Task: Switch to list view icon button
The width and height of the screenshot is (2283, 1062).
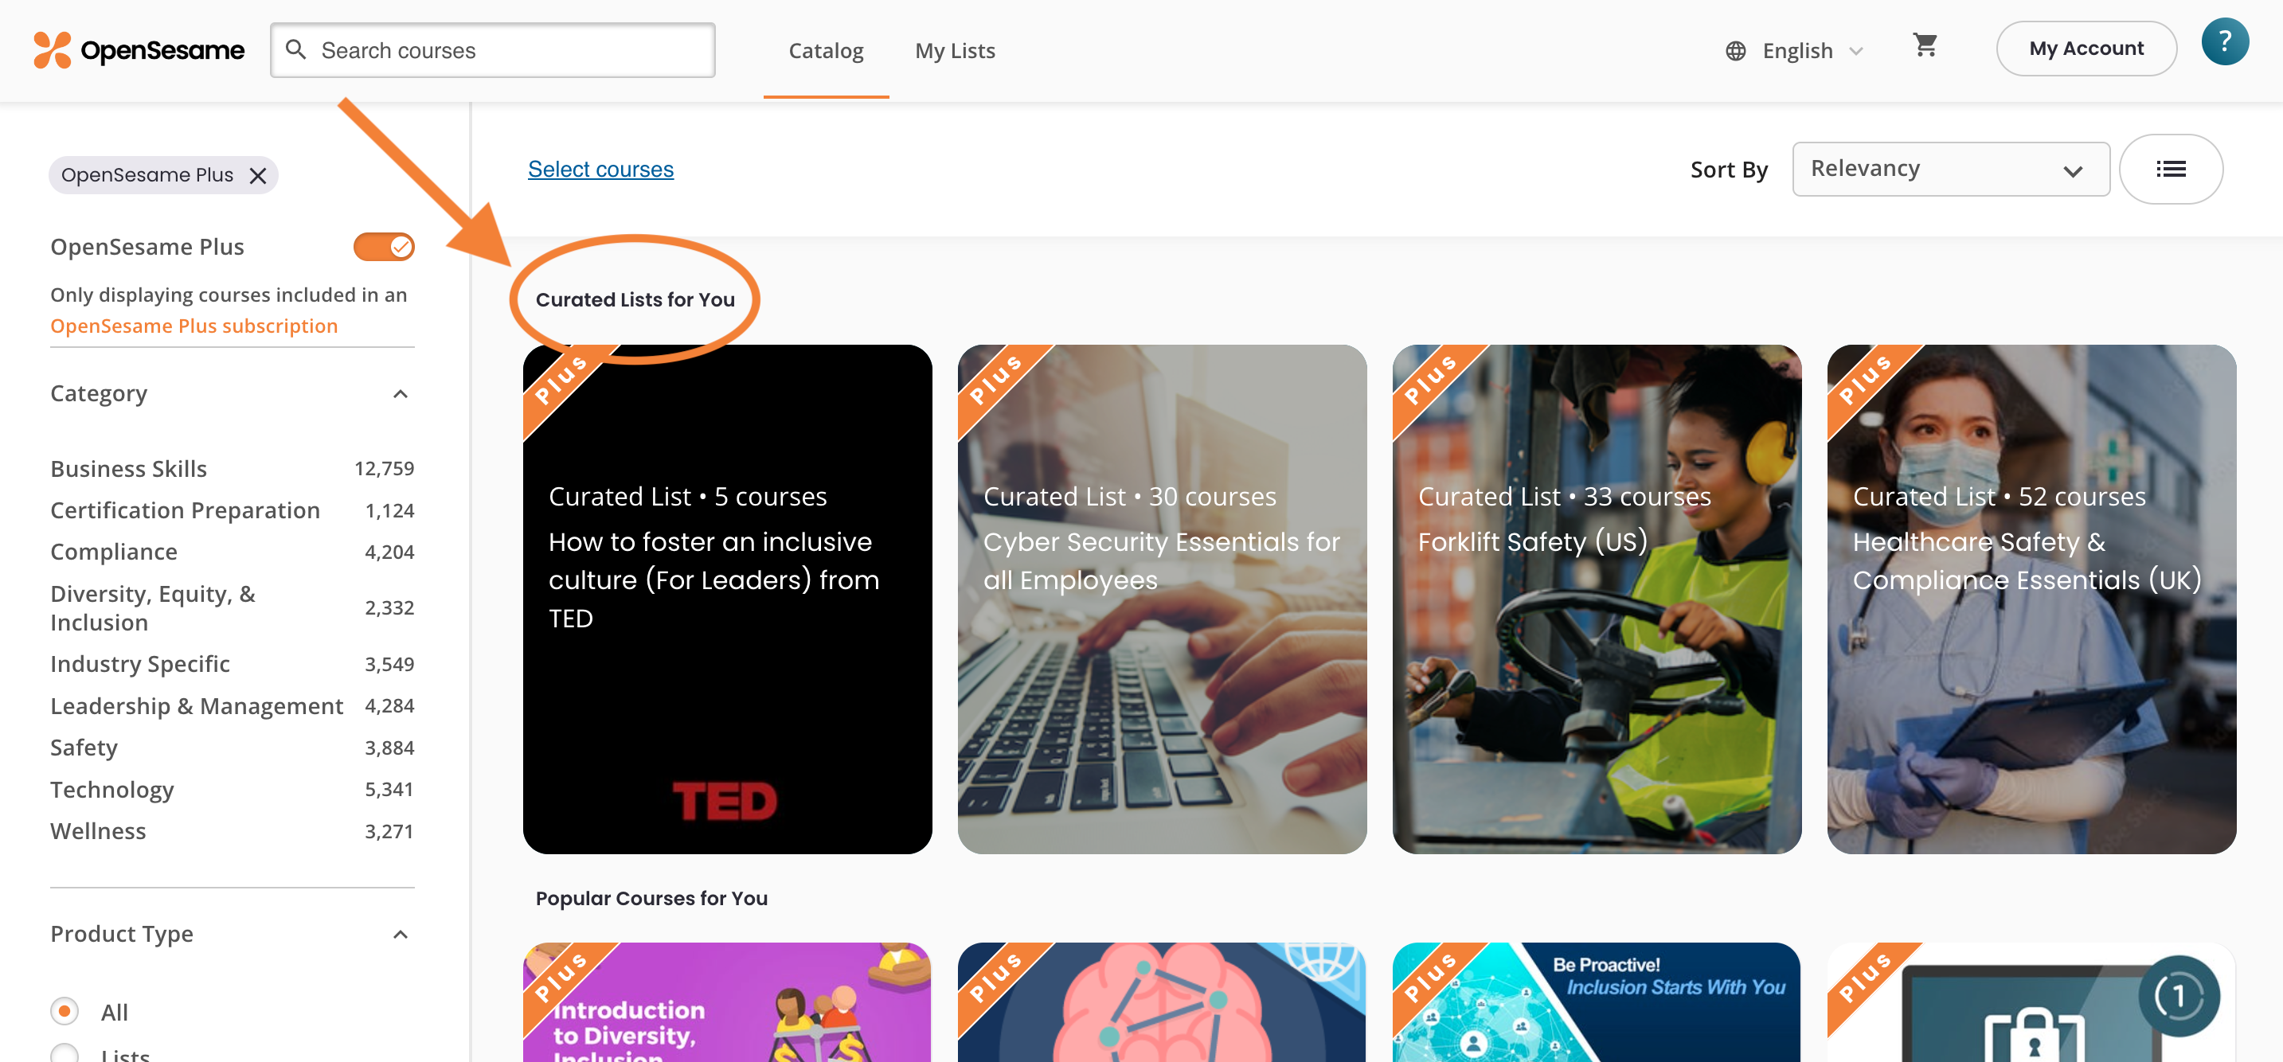Action: click(2170, 170)
